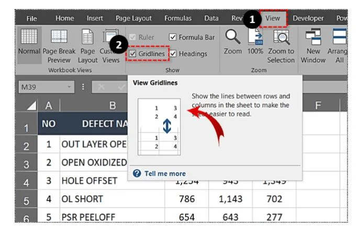Switch to Page Layout view
The height and width of the screenshot is (237, 361).
(x=87, y=46)
